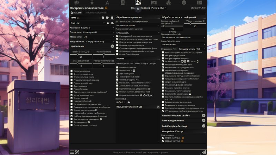Open the Уведомления position dropdown
Viewport: 276px width, 155px height.
point(100,41)
